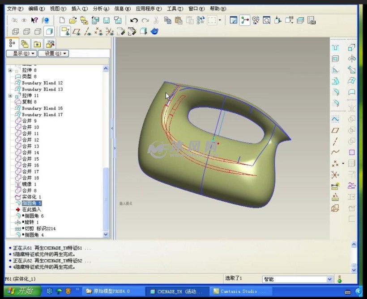
Task: Toggle datum planes display on or off
Action: click(76, 31)
